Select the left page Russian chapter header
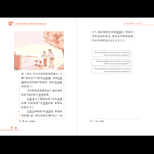The width and height of the screenshot is (154, 154). coord(30,23)
